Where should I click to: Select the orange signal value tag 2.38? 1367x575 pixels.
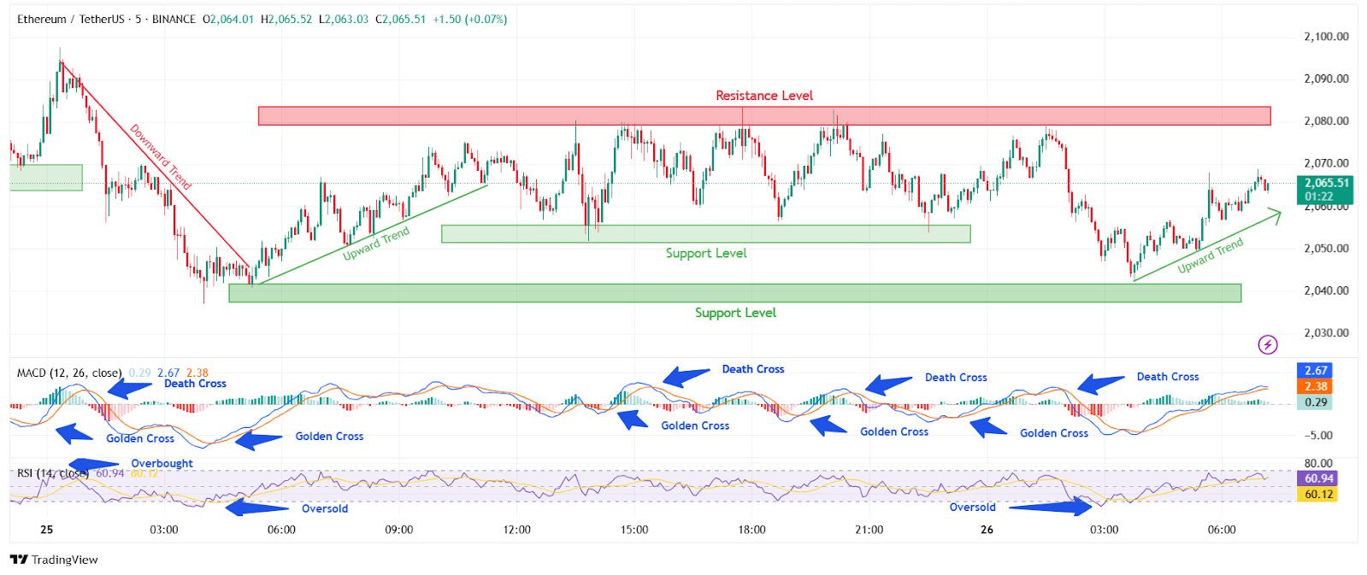[1316, 386]
